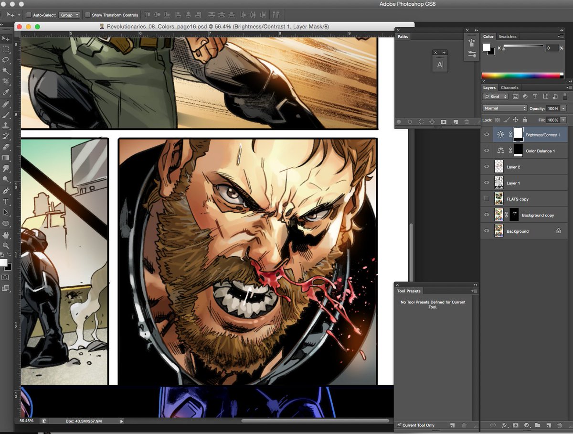Select the Zoom tool
The image size is (573, 434).
[x=6, y=245]
